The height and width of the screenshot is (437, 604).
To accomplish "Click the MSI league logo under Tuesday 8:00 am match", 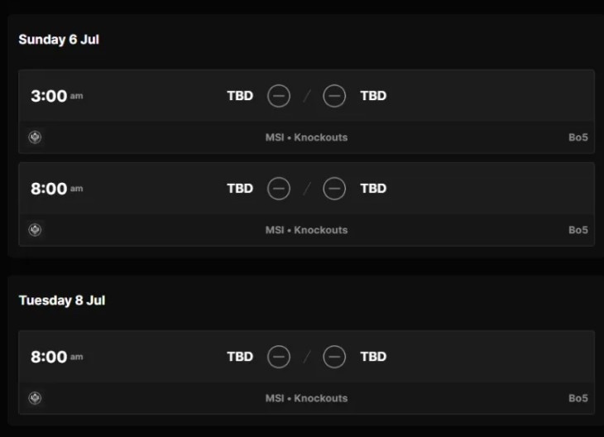I will [35, 398].
